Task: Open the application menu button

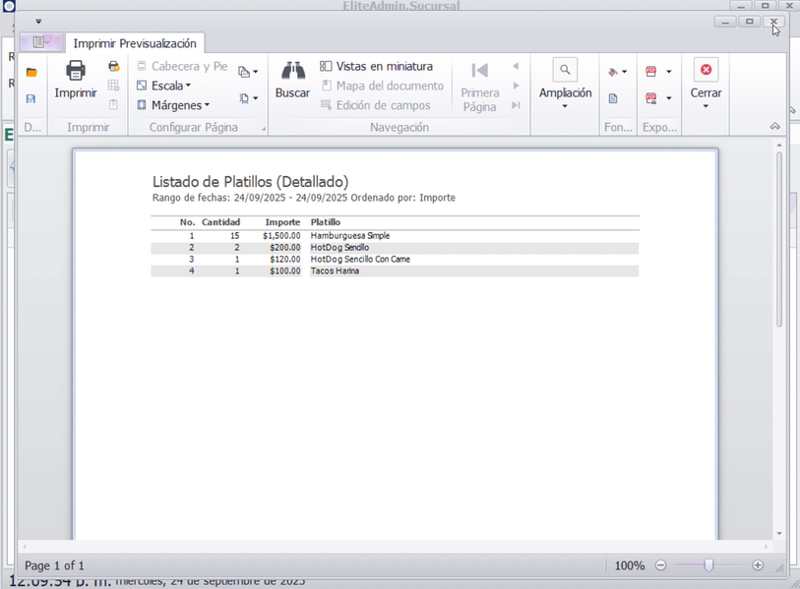Action: (40, 42)
